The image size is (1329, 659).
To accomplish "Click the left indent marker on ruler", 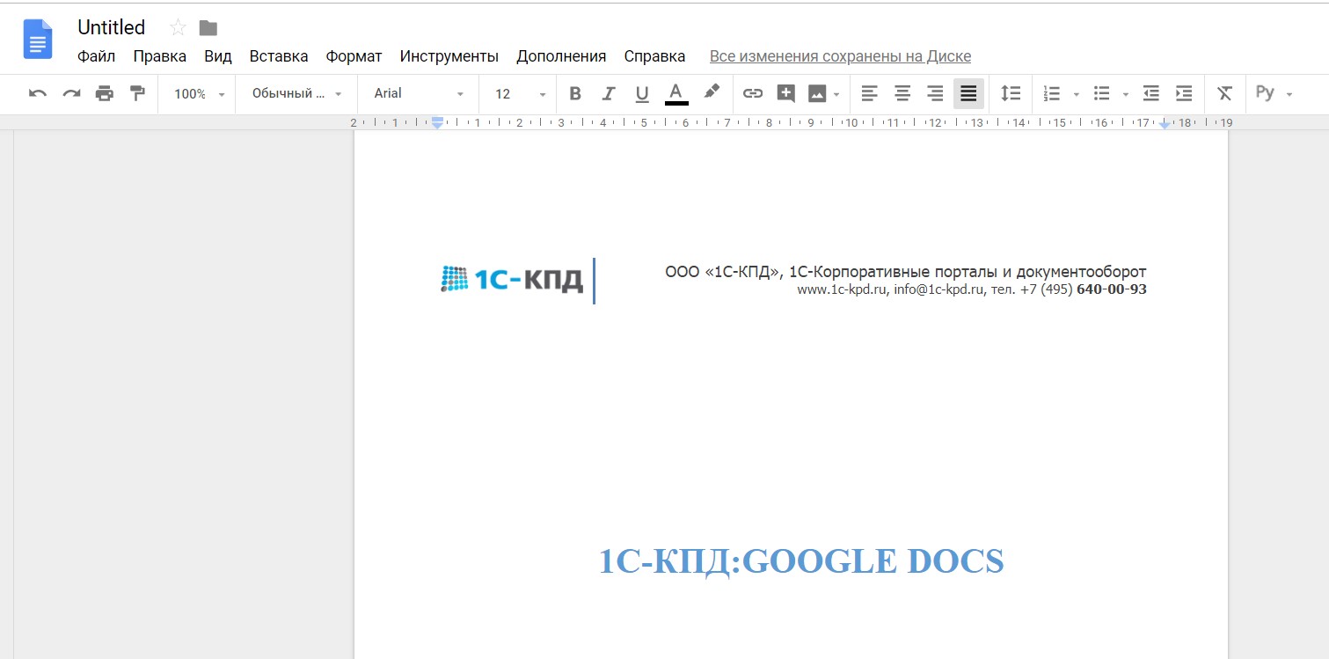I will 437,125.
